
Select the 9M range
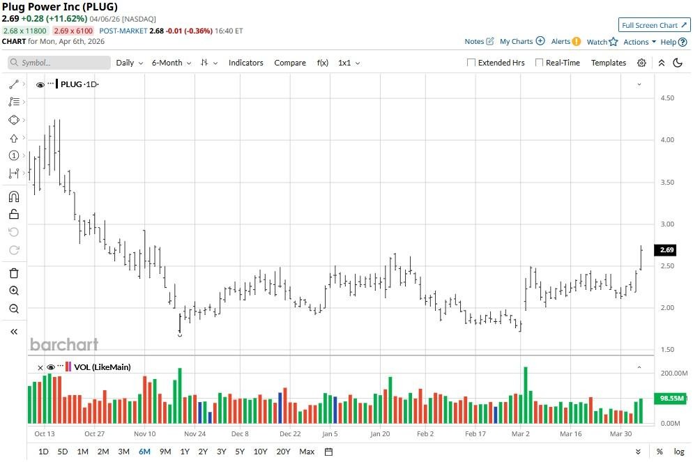pos(165,452)
